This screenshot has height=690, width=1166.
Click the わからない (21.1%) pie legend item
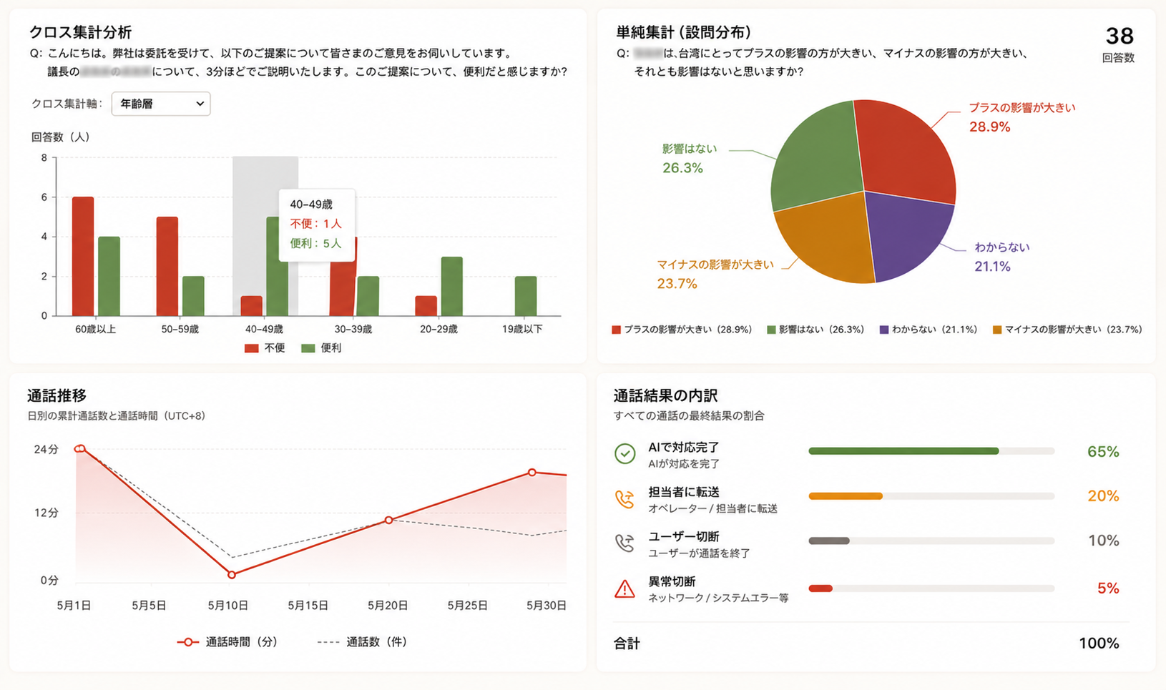[x=929, y=330]
